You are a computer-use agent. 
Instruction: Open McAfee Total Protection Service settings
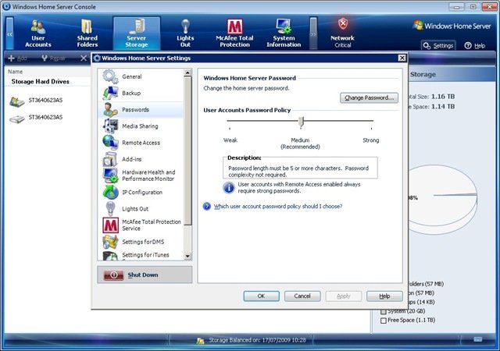(141, 225)
